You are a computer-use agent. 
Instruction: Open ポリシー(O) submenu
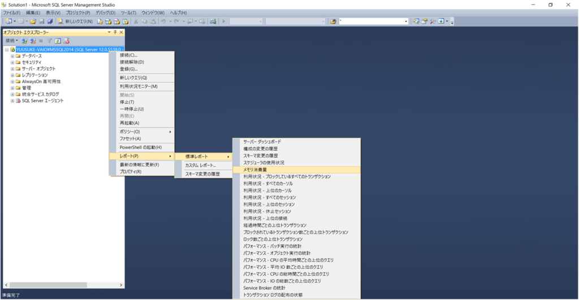click(x=142, y=131)
